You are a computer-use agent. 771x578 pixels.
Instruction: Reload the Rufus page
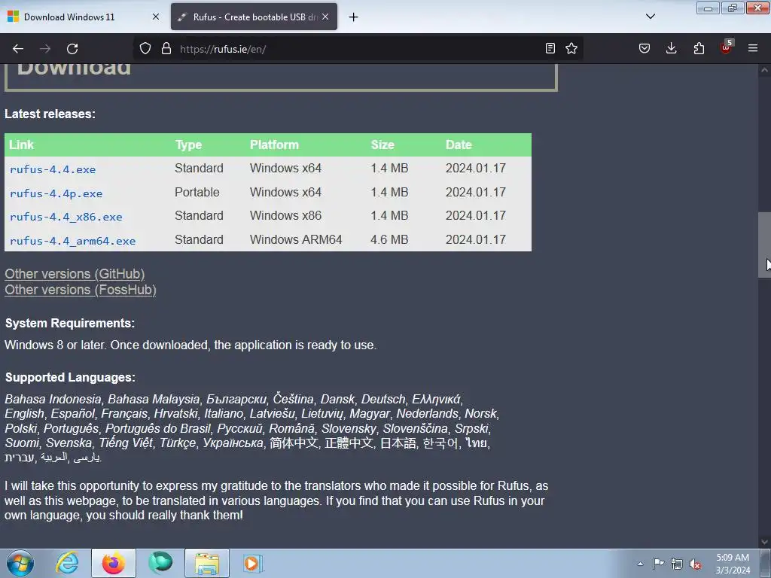pyautogui.click(x=72, y=49)
